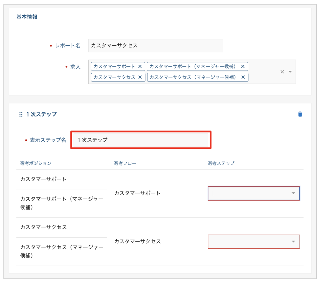The height and width of the screenshot is (283, 321).
Task: Select カスタマーサクセス in 選考フロー column
Action: tap(137, 242)
